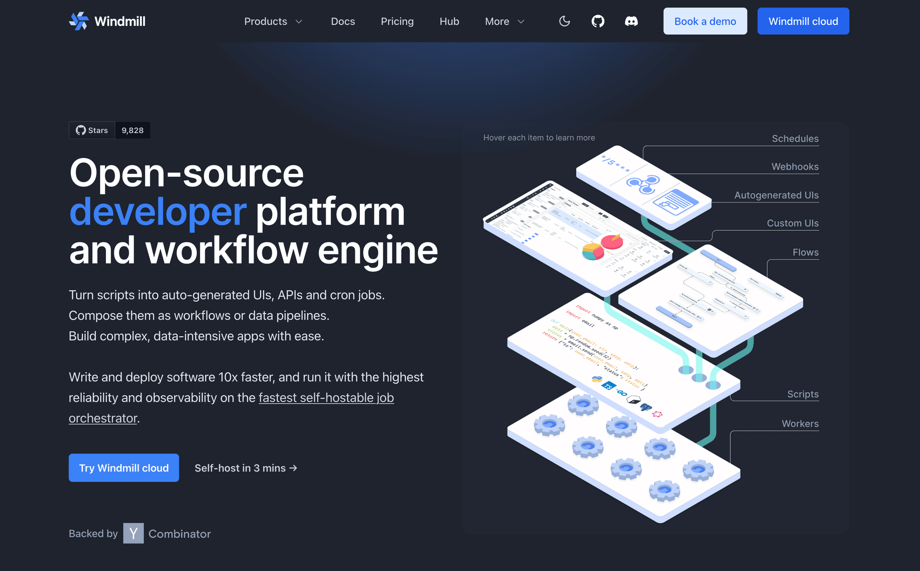Follow Self-host in 3 mins link
Viewport: 920px width, 571px height.
[246, 468]
